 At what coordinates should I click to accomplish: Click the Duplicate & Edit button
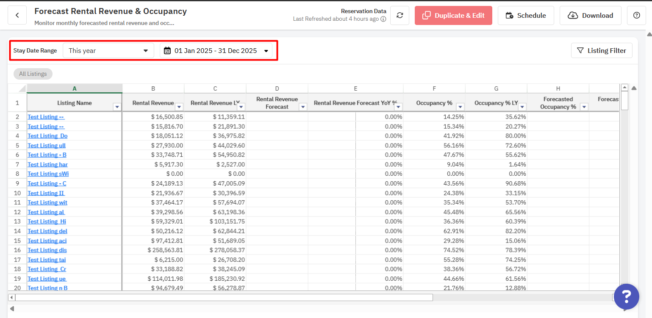(453, 15)
